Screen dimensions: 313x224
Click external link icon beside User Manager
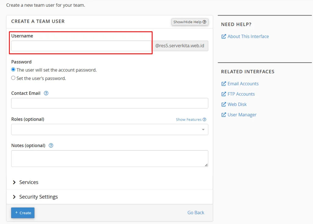click(x=223, y=115)
